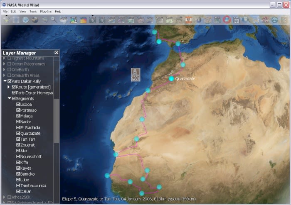Expand the OneEarth layer node

pos(4,70)
